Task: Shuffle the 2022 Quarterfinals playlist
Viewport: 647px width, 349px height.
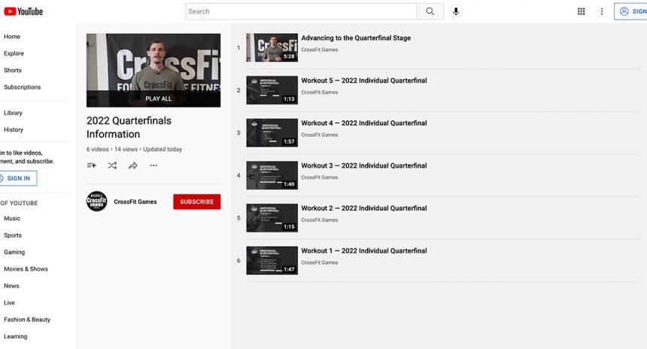Action: point(112,165)
